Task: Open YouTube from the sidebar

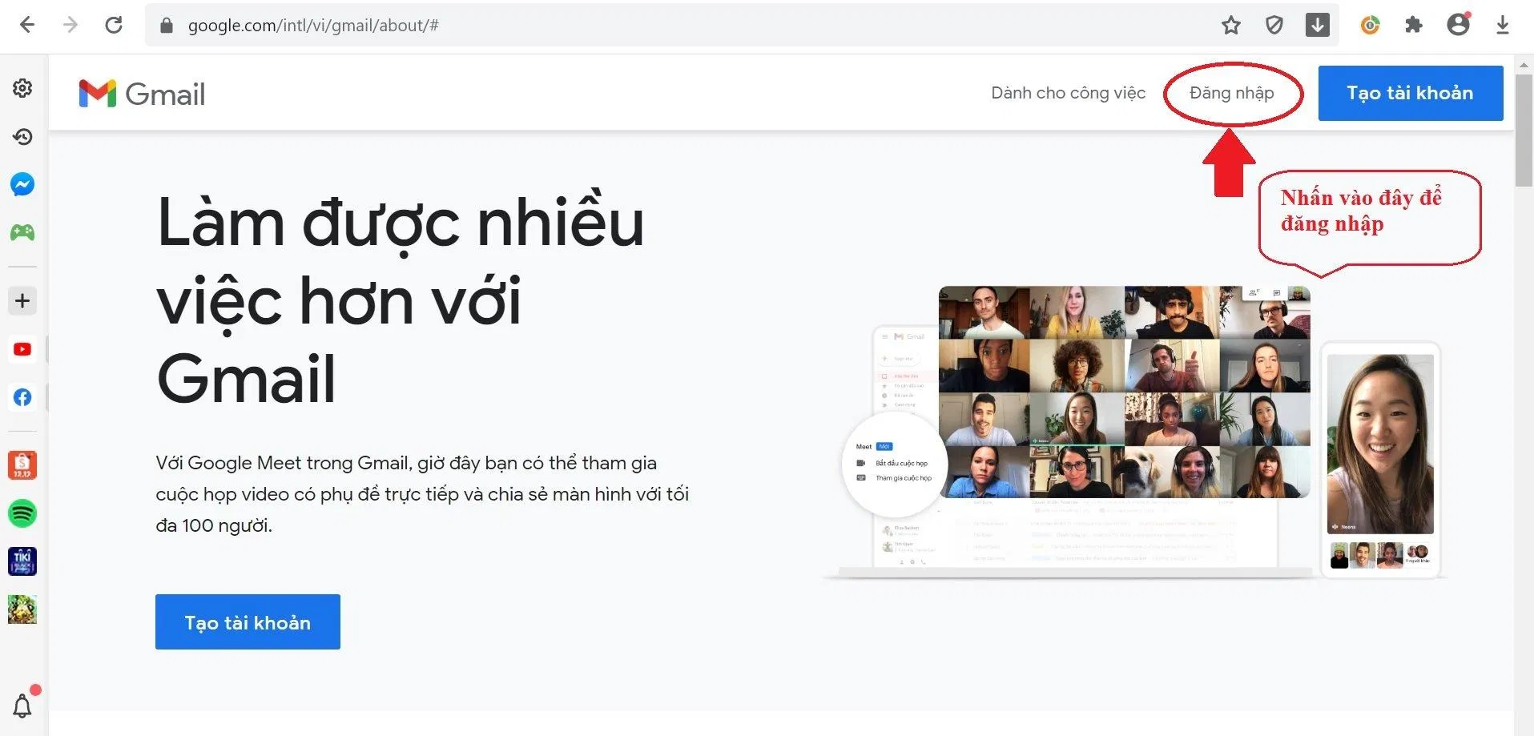Action: tap(22, 349)
